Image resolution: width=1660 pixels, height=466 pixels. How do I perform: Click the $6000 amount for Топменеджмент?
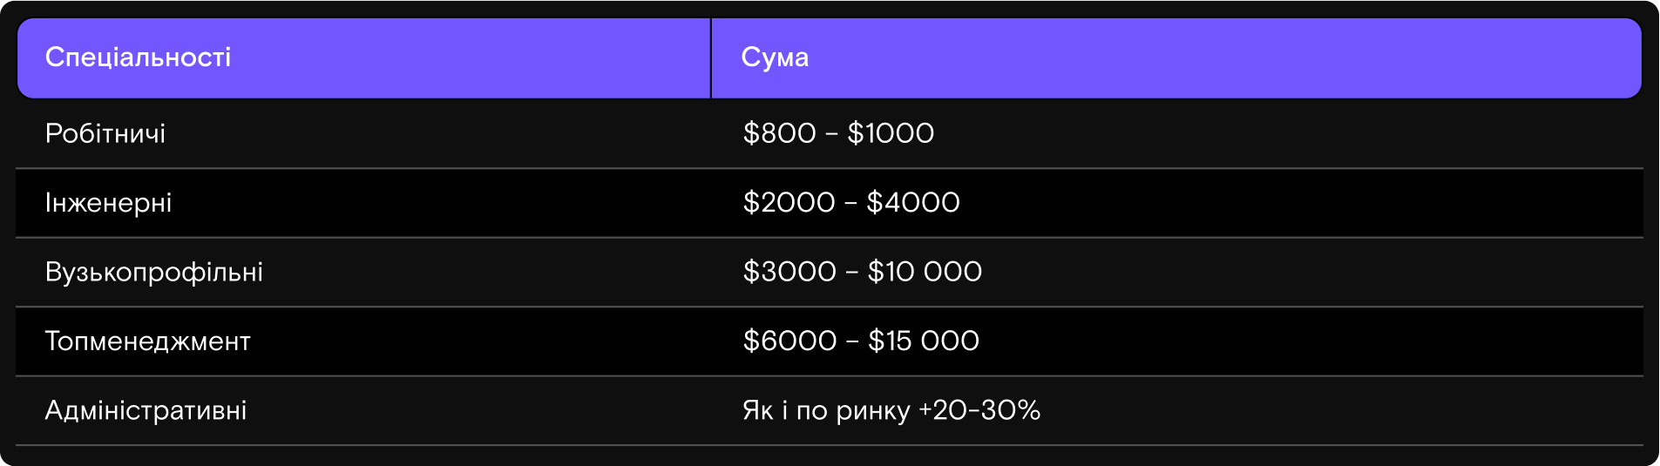[x=789, y=341]
